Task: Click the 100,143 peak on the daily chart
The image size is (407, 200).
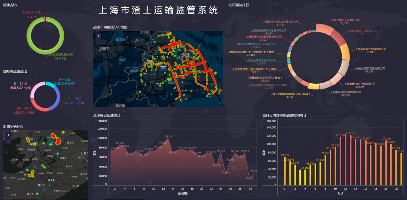Action: 168,137
